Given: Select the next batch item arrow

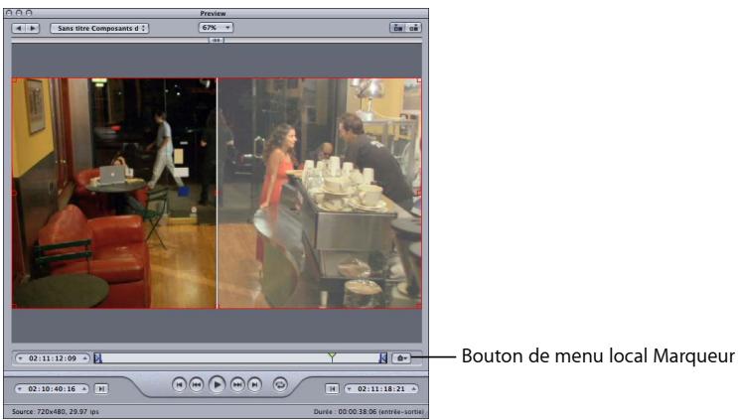Looking at the screenshot, I should [32, 29].
